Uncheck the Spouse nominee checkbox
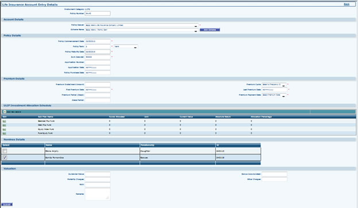This screenshot has height=208, width=358. tap(5, 158)
